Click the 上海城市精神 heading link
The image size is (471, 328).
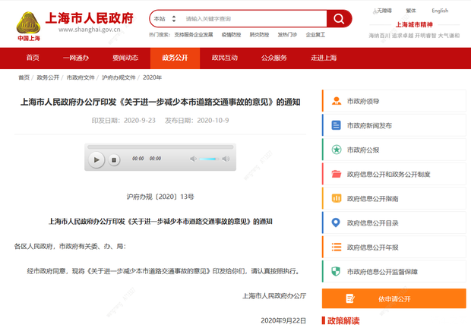414,24
